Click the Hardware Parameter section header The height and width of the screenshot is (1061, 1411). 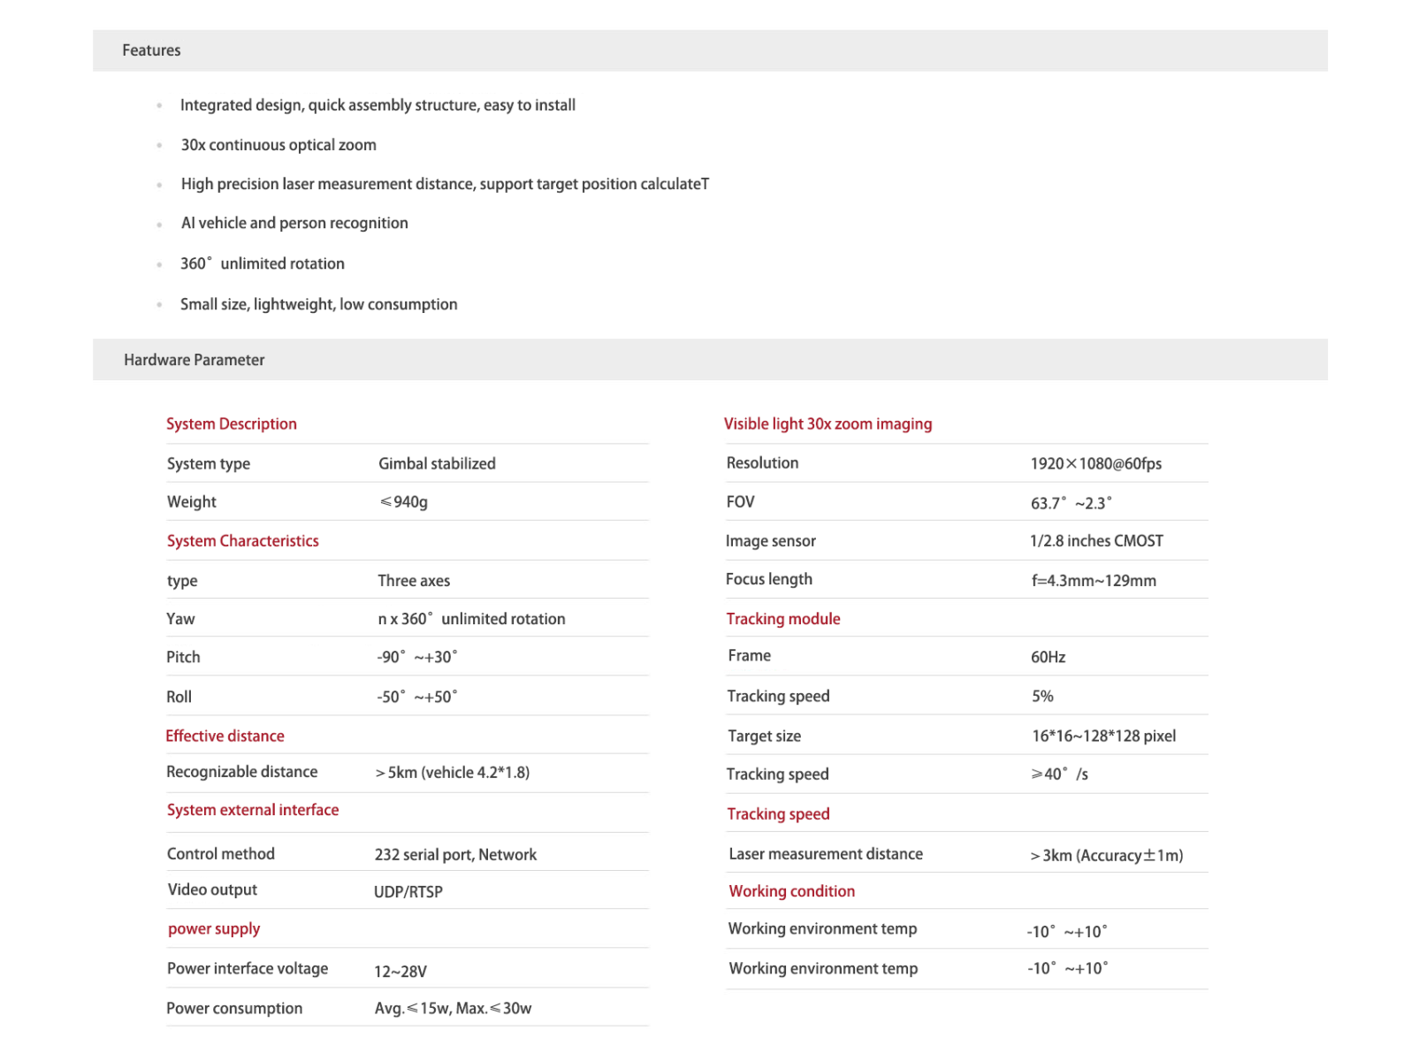(710, 360)
